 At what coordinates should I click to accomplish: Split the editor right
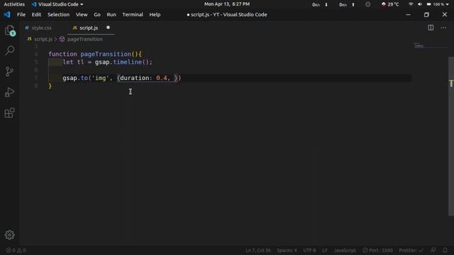click(x=431, y=28)
